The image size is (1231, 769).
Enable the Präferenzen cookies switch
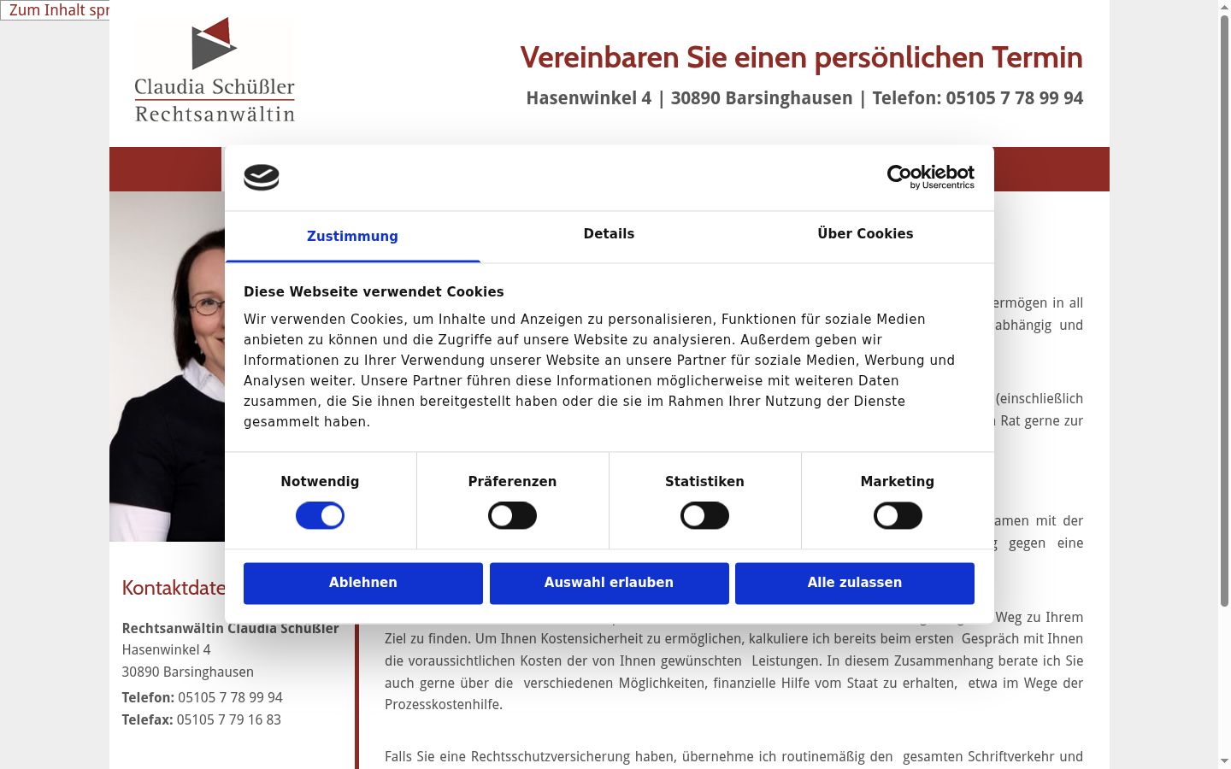[x=512, y=516]
